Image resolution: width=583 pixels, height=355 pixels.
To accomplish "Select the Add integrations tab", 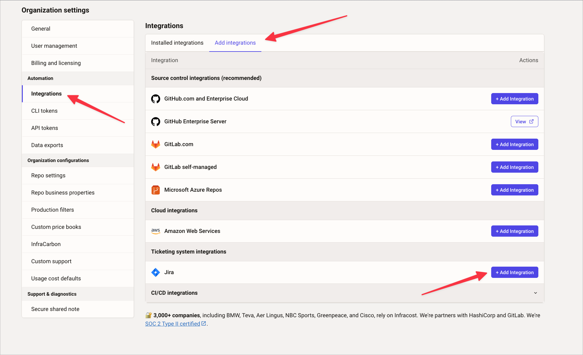I will [235, 43].
